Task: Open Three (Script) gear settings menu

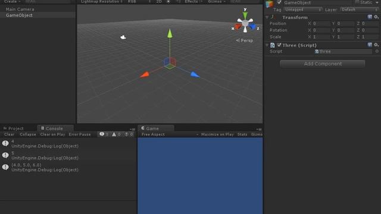Action: pos(376,45)
